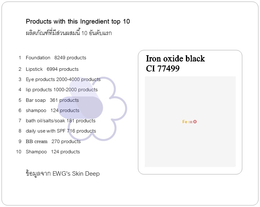Click the rank number 1 in list
Viewport: 260px width, 207px height.
(x=20, y=58)
